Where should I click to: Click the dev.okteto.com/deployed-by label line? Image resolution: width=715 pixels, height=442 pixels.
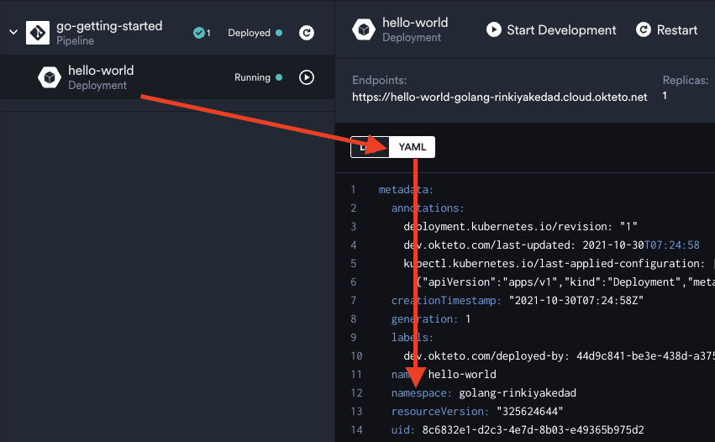pyautogui.click(x=559, y=355)
